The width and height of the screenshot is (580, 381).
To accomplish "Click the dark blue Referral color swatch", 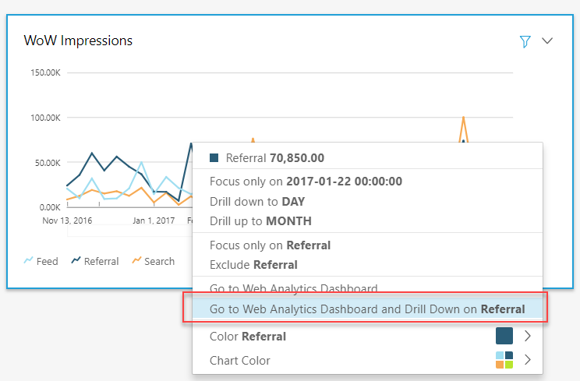I will tap(504, 336).
